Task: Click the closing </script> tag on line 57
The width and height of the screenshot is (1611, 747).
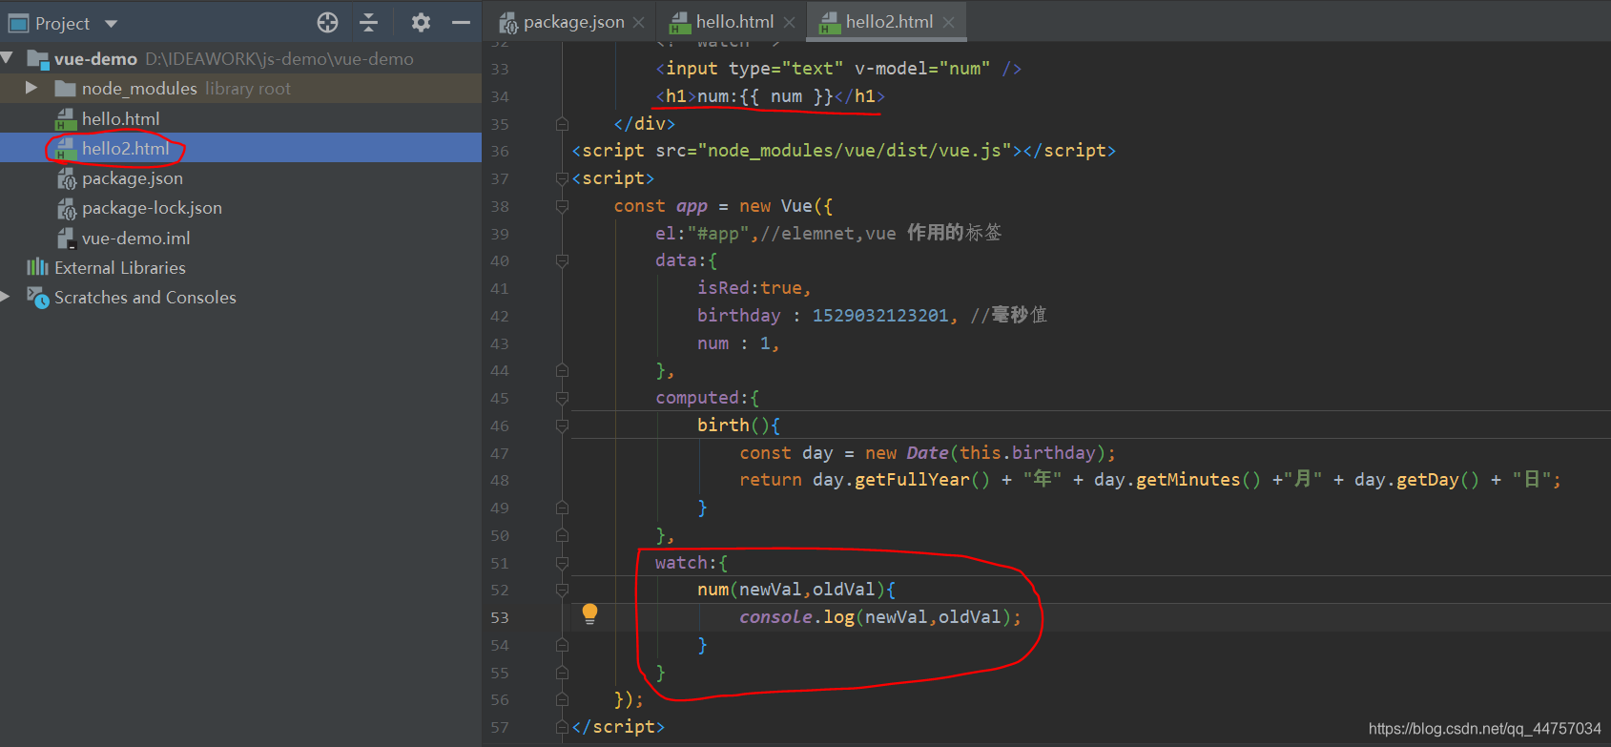Action: pos(618,727)
